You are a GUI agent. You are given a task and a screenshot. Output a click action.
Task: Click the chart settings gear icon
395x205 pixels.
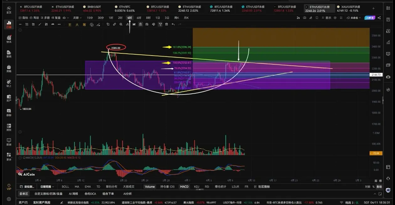pyautogui.click(x=335, y=18)
